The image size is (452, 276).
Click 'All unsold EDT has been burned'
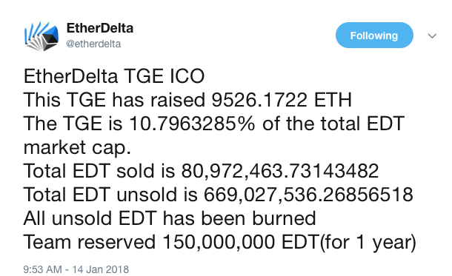tap(170, 218)
